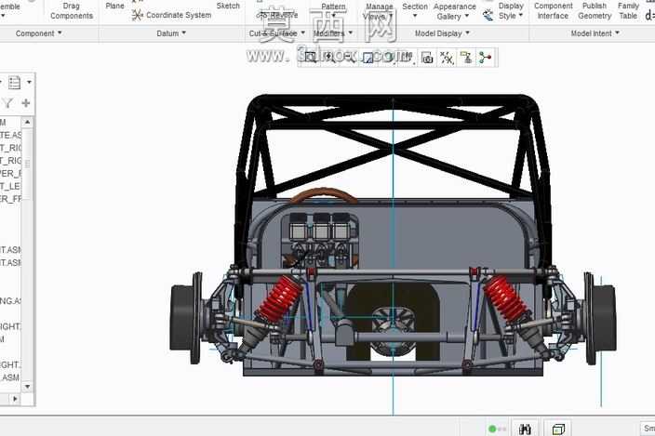Click the View Manager camera icon
655x436 pixels.
pyautogui.click(x=427, y=58)
